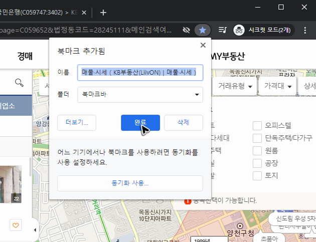This screenshot has width=316, height=242.
Task: Click the bookmark star icon in address bar
Action: tap(202, 30)
